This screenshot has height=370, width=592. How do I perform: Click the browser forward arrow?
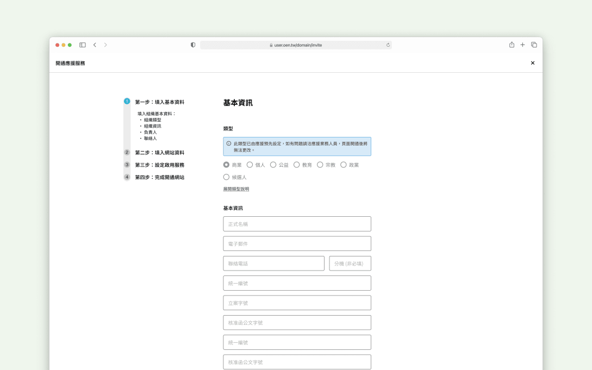tap(105, 45)
